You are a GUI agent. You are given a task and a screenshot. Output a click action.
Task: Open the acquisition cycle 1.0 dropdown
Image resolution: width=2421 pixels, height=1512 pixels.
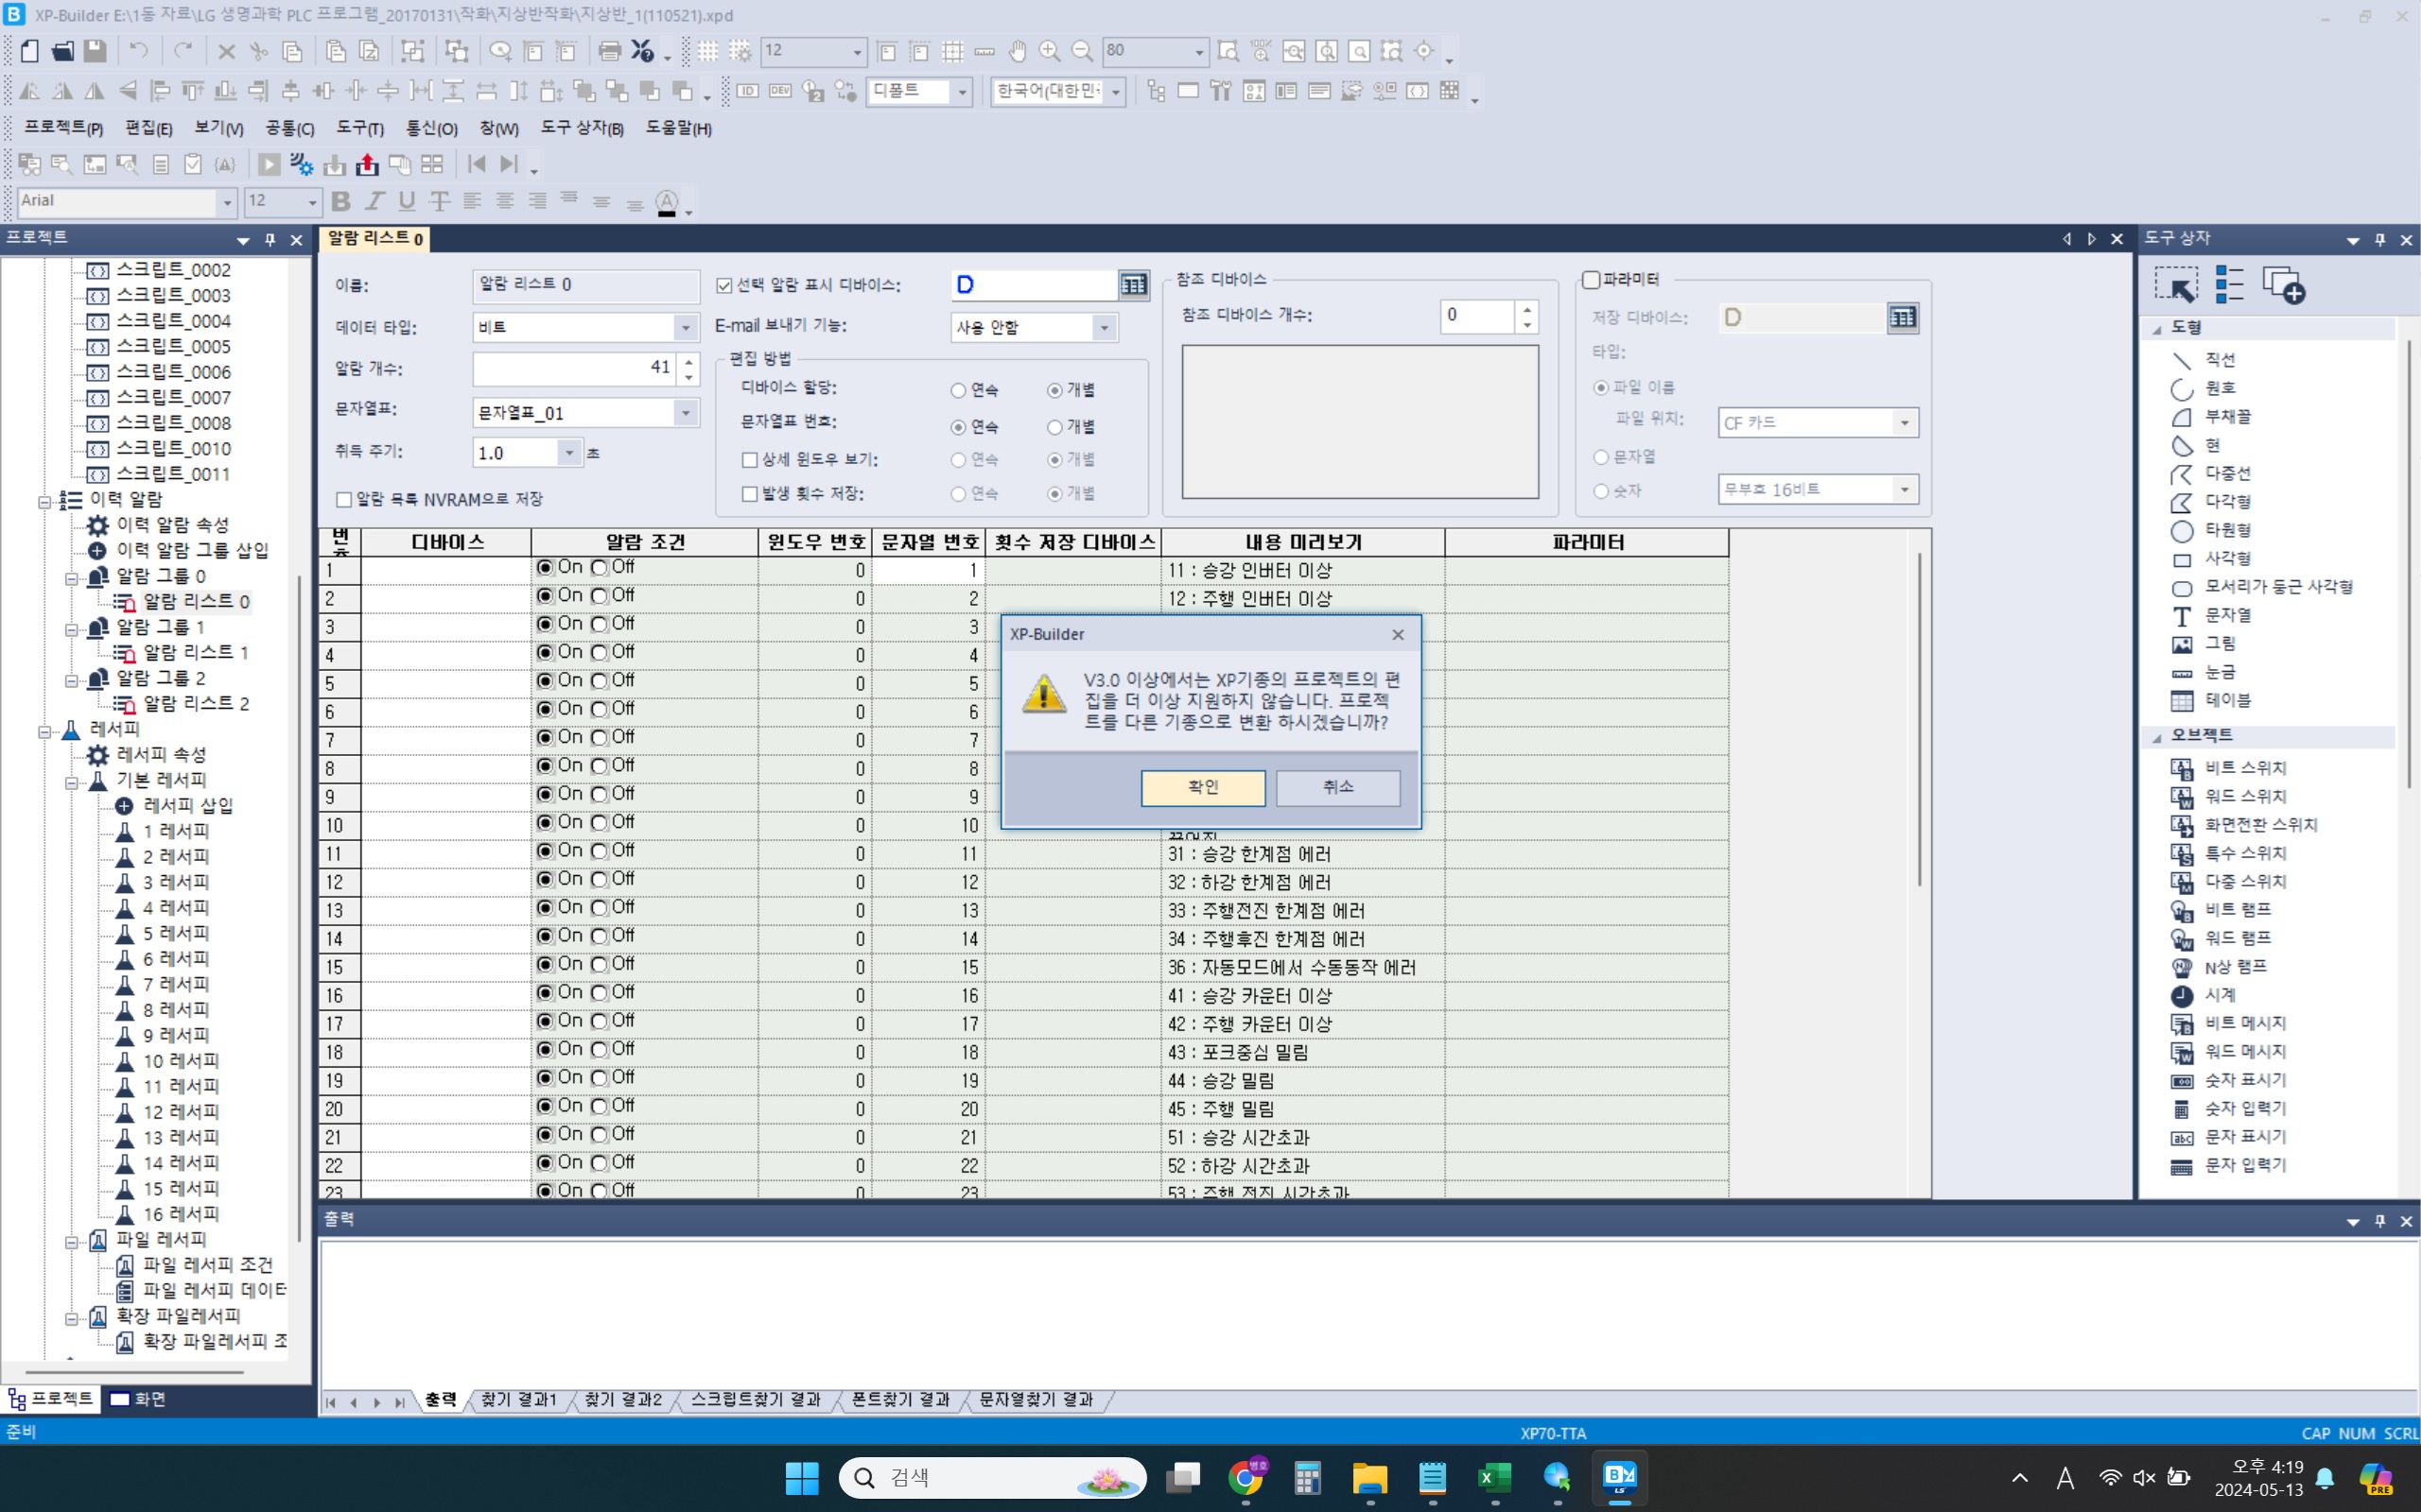569,453
